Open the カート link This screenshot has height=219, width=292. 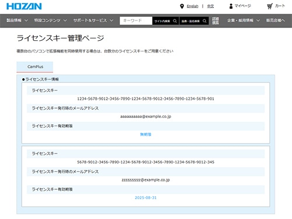click(280, 6)
